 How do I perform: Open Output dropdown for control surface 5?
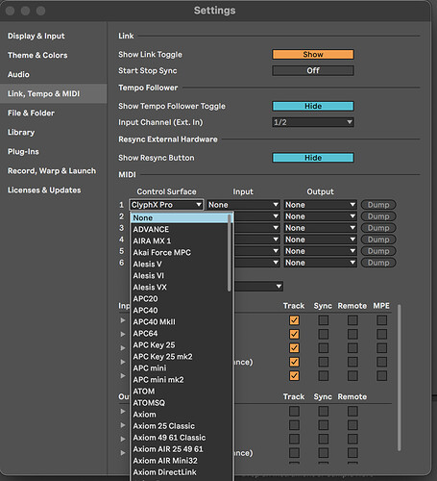(320, 251)
